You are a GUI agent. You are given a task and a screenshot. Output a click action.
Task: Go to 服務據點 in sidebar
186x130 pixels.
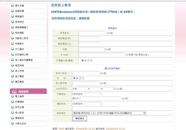click(19, 33)
